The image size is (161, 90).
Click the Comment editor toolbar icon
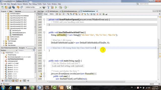coord(104,14)
